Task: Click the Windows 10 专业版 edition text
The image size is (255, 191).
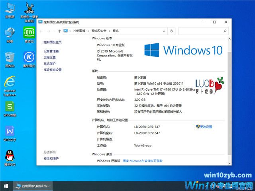Action: click(111, 45)
